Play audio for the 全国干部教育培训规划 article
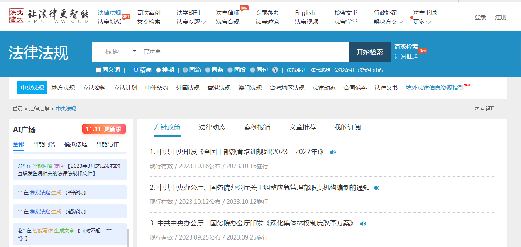 click(x=333, y=152)
